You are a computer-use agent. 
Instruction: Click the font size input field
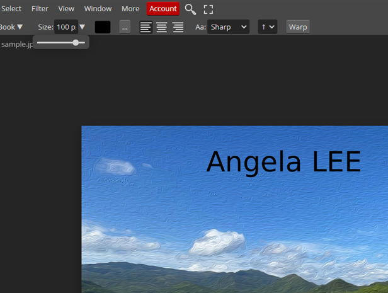point(66,27)
